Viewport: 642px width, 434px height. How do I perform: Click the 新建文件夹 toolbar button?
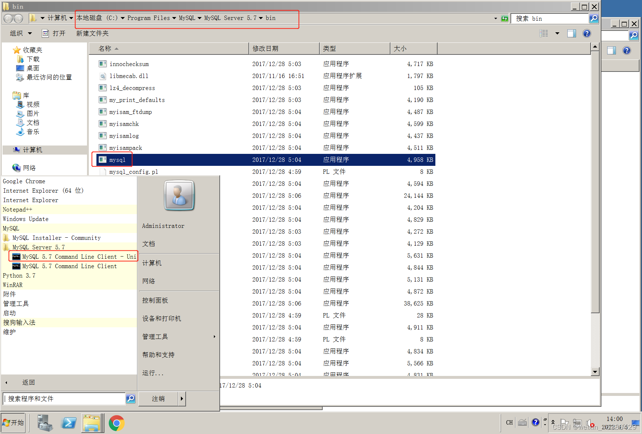(x=92, y=33)
